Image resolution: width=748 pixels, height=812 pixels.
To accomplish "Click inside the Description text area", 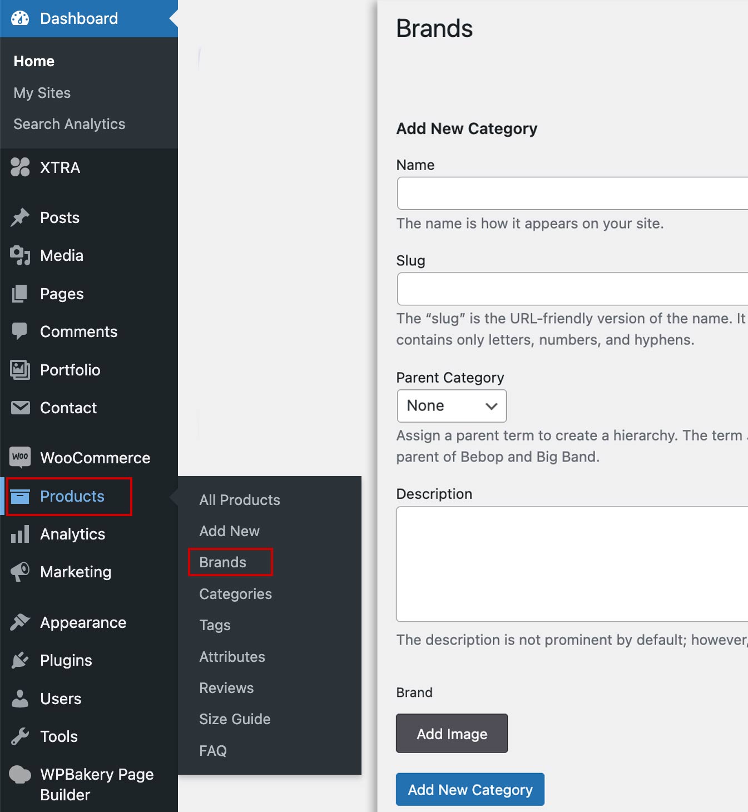I will [572, 564].
